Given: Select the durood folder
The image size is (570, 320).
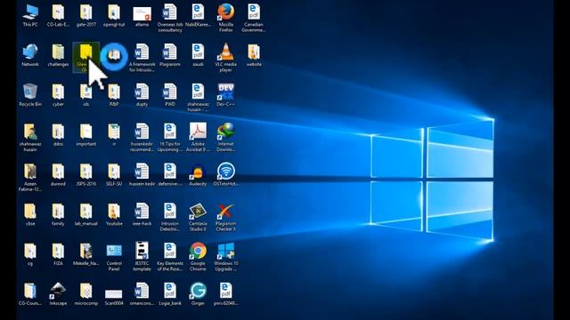Looking at the screenshot, I should pos(58,175).
